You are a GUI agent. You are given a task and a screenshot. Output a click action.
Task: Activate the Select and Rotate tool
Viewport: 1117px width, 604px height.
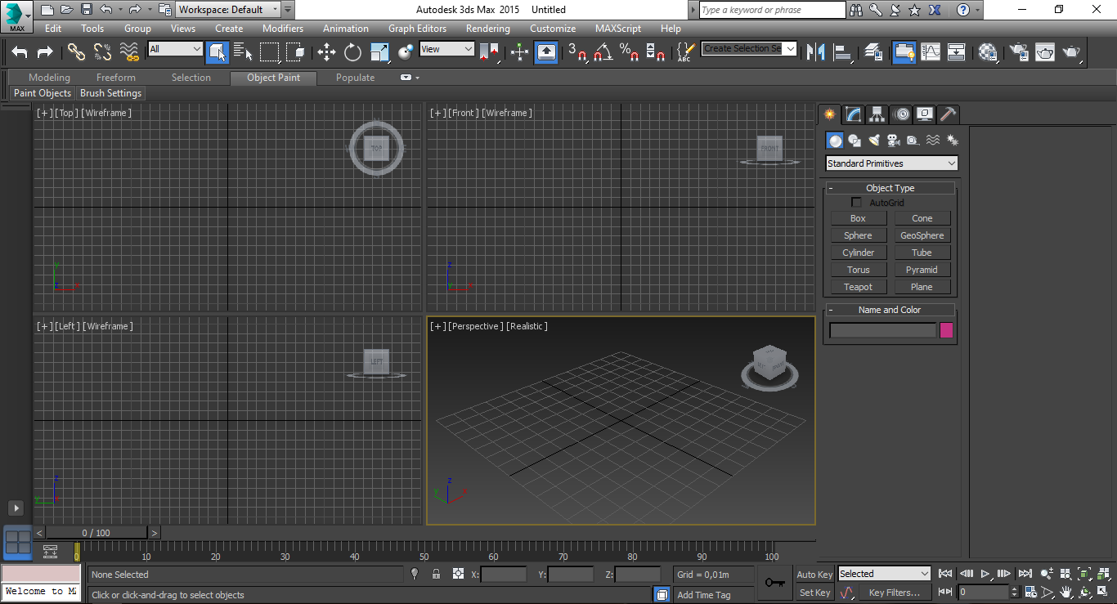tap(352, 52)
